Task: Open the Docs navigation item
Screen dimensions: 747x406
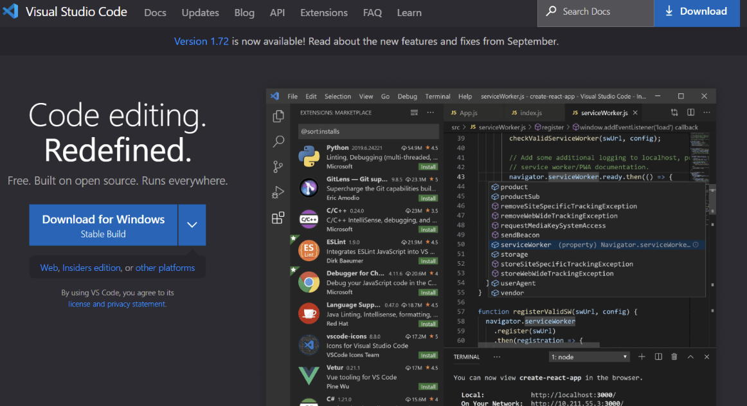Action: pyautogui.click(x=156, y=13)
